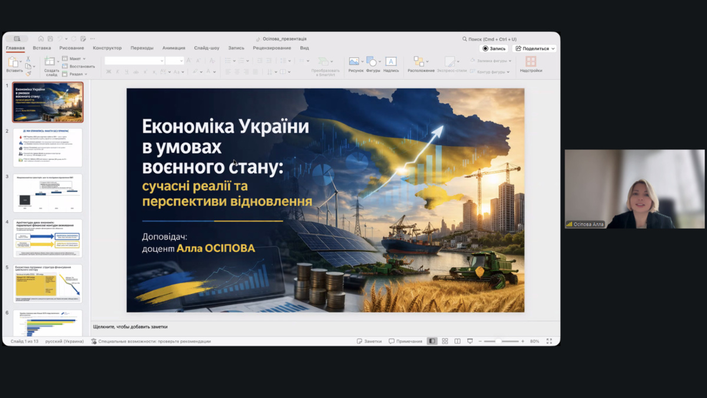Insert a text box with Надпись
The image size is (707, 398).
click(x=391, y=62)
